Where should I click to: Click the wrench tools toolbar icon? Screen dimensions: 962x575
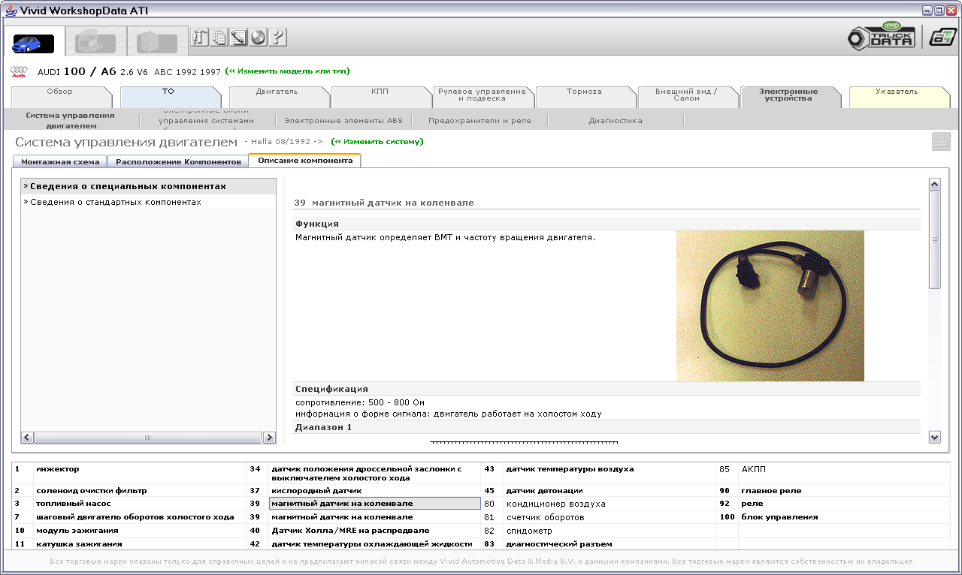(199, 37)
